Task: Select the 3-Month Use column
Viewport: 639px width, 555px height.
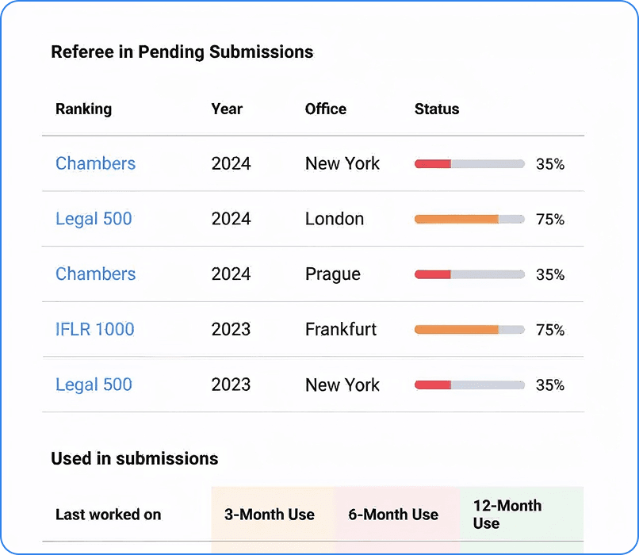Action: point(270,515)
